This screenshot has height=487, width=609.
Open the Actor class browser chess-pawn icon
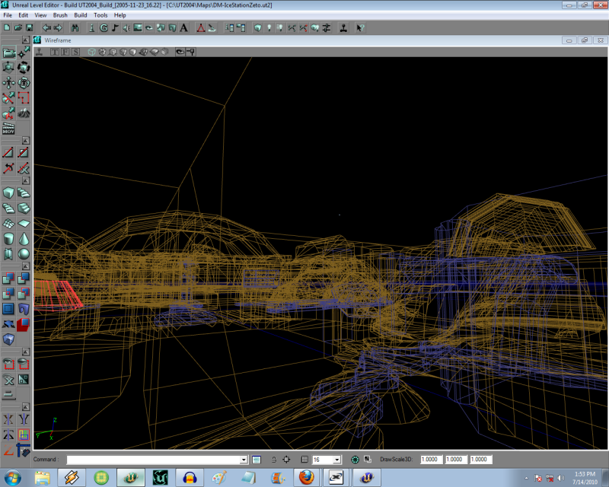coord(91,28)
